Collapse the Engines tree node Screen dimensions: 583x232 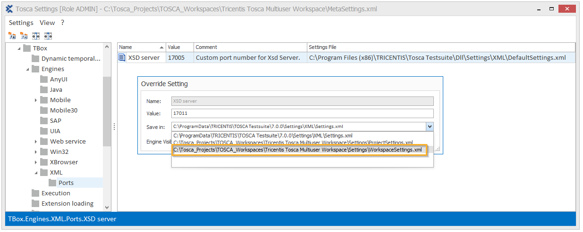pyautogui.click(x=27, y=69)
